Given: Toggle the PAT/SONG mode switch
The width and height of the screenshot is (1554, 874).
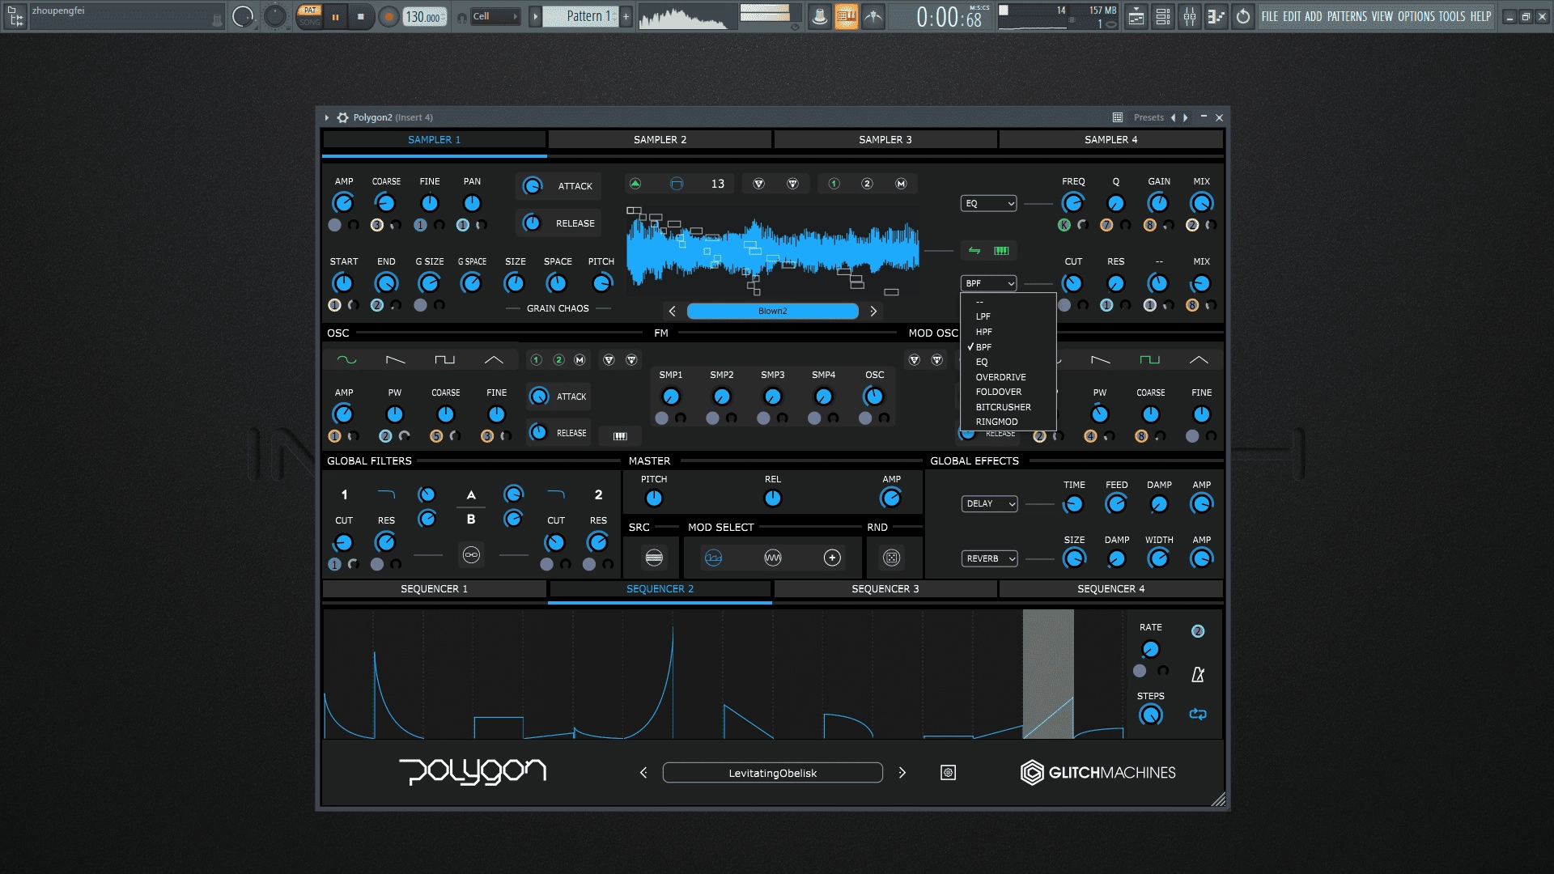Looking at the screenshot, I should pos(309,16).
